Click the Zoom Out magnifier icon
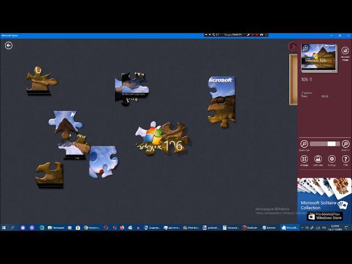Viewport: 352px width, 264px height. click(x=304, y=144)
